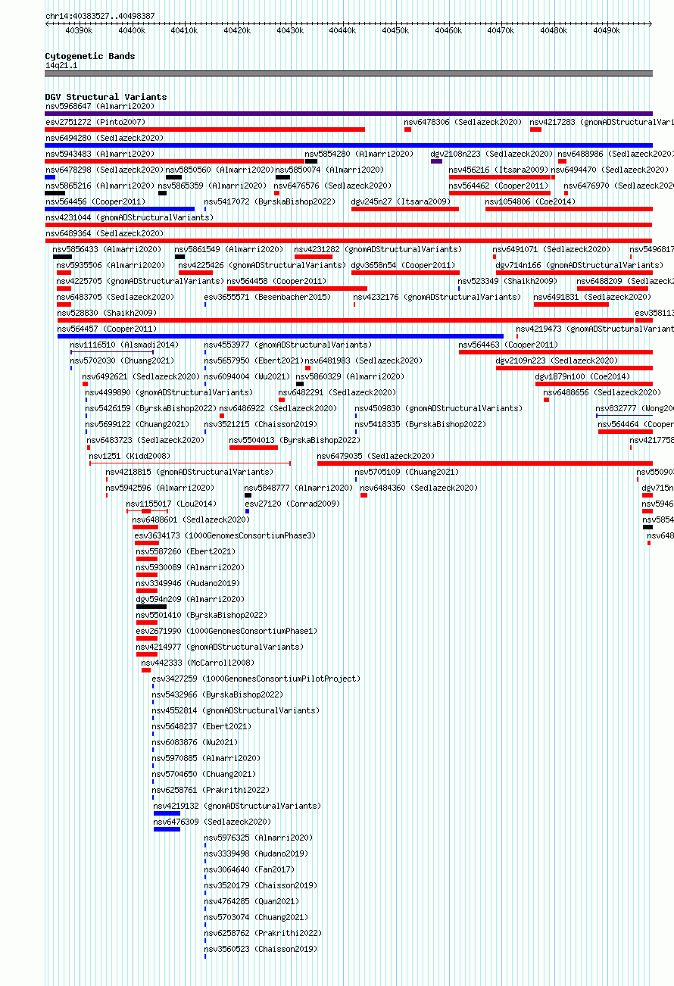The image size is (674, 986).
Task: Open the nsv4764285 (Quan2021) label
Action: coord(251,901)
